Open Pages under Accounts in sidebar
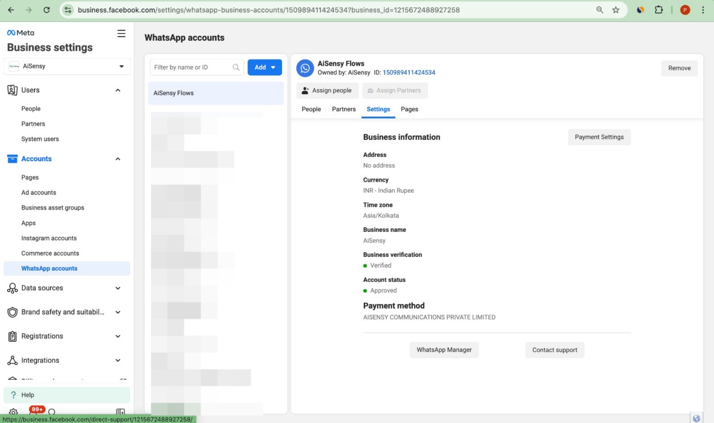714x423 pixels. click(30, 177)
